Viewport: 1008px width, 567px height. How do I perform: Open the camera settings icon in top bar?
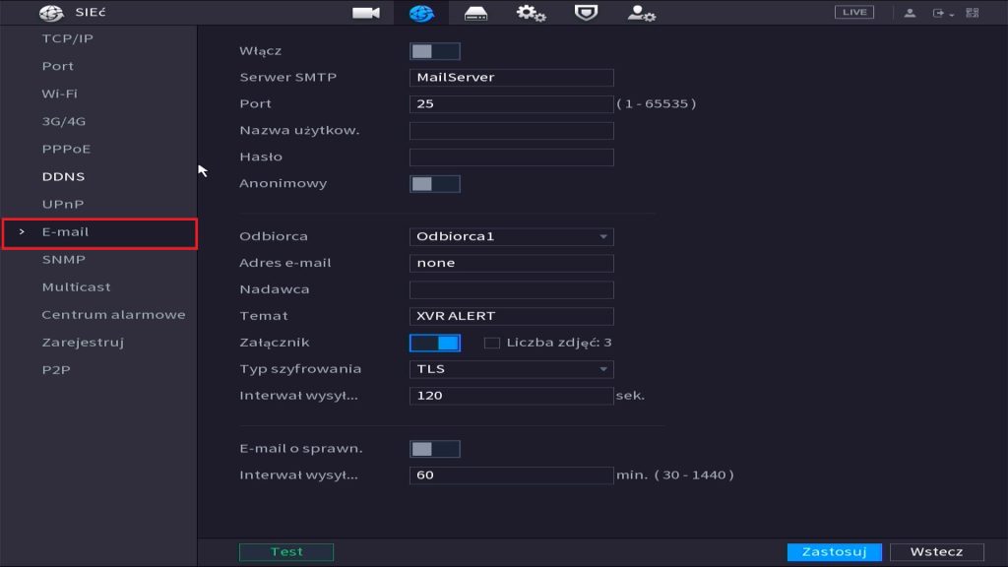(x=366, y=13)
